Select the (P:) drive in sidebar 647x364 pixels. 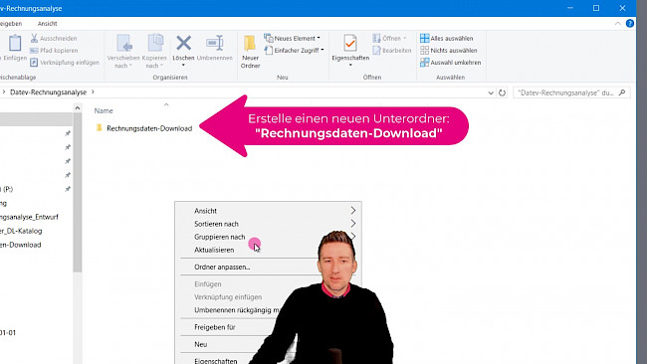[7, 189]
